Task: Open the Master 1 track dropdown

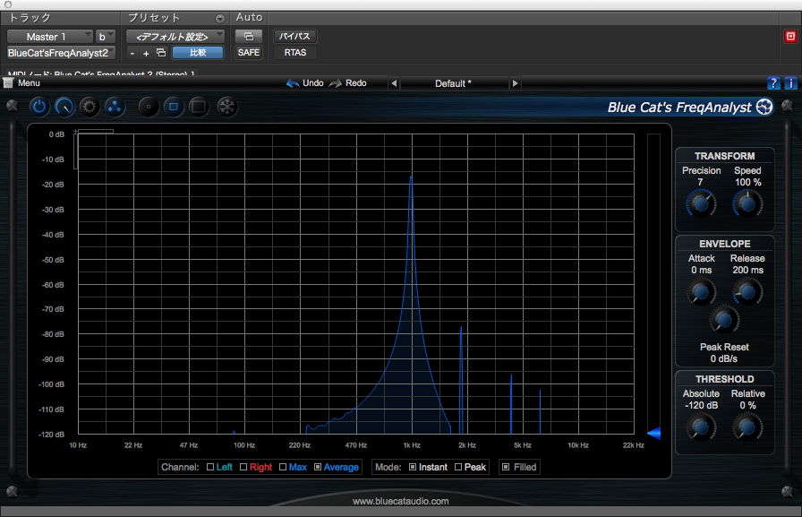Action: (49, 37)
